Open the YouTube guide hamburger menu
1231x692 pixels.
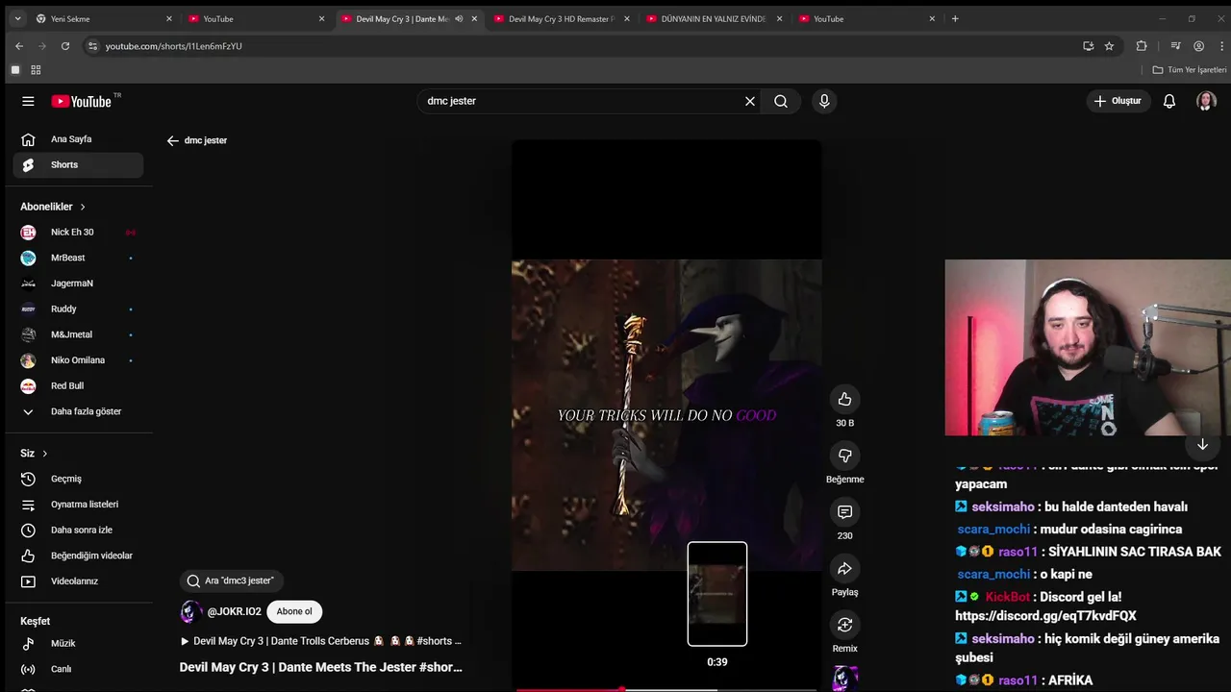pyautogui.click(x=28, y=101)
